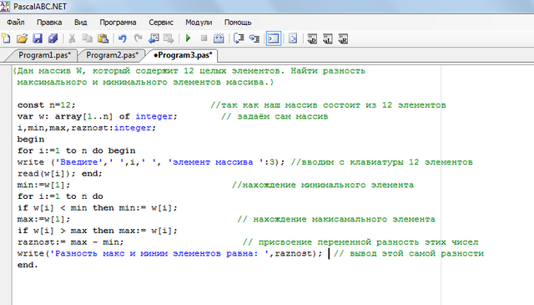The image size is (534, 305).
Task: Cut selection using the scissors icon
Action: 72,38
